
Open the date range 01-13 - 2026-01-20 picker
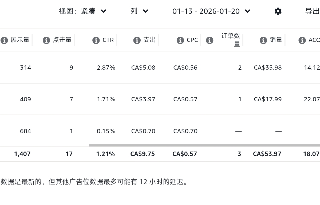click(x=211, y=11)
